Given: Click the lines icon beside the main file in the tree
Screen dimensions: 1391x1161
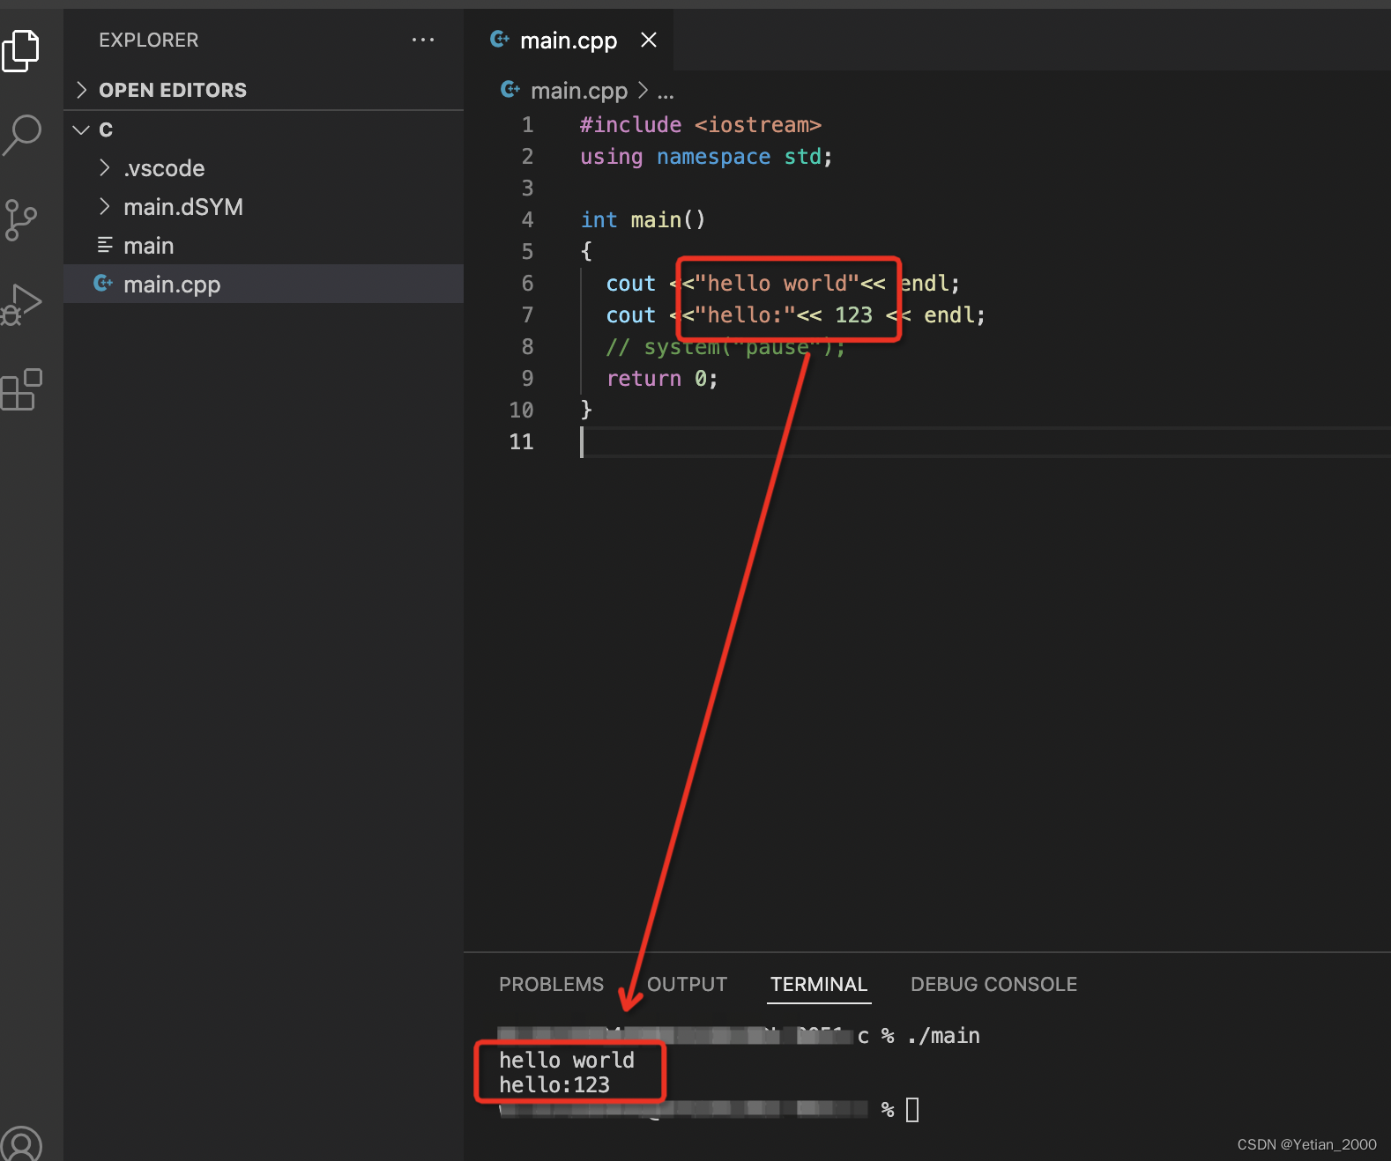Looking at the screenshot, I should pyautogui.click(x=105, y=245).
